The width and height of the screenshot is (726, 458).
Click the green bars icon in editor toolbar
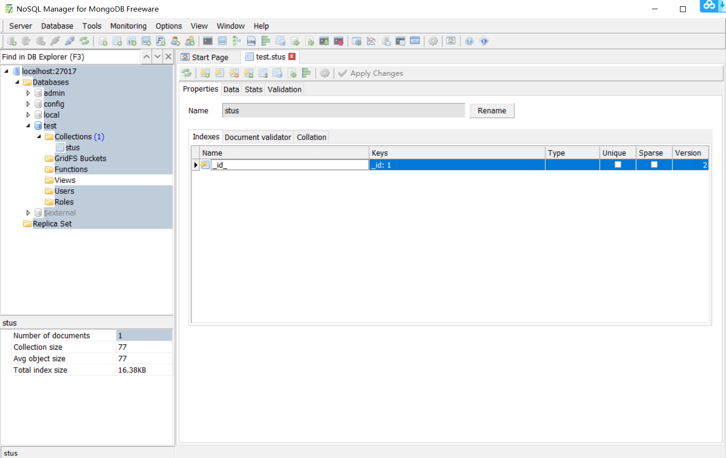coord(307,73)
